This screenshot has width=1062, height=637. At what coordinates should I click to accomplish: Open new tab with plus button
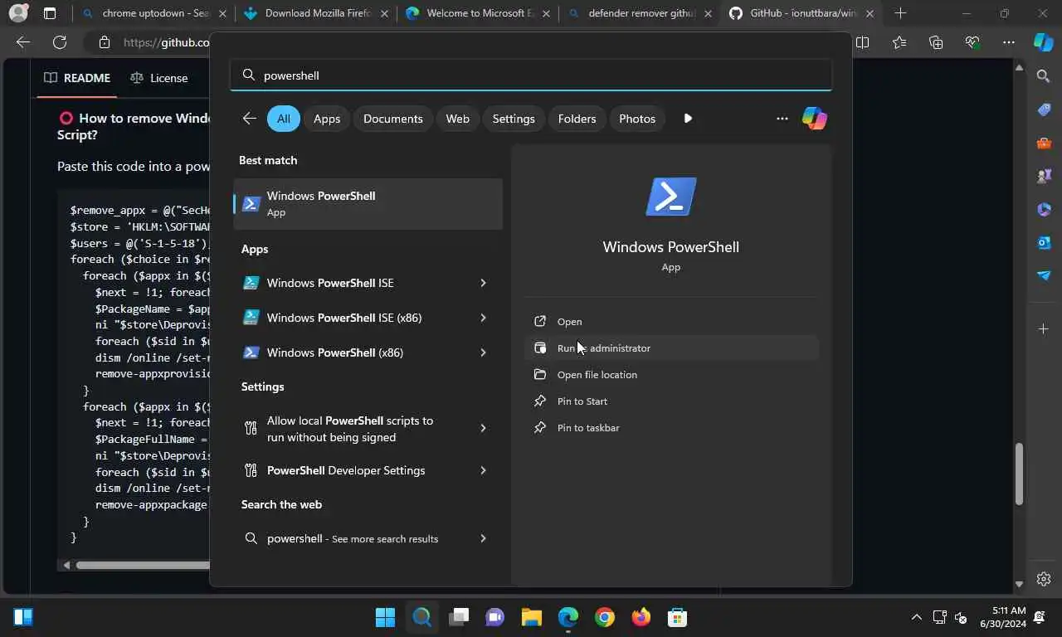[900, 13]
